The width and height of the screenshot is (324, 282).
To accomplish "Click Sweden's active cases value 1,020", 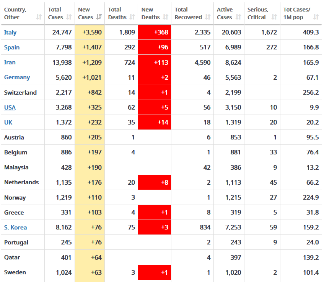I will tap(233, 272).
